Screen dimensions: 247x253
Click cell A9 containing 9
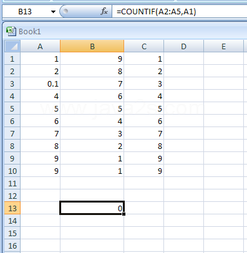(40, 158)
